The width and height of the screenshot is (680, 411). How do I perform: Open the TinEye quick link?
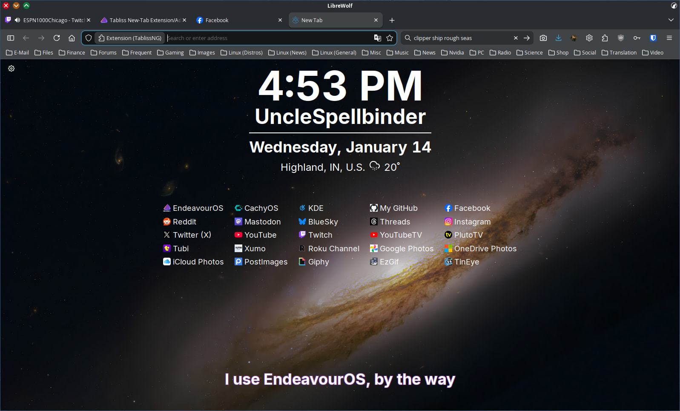point(462,262)
